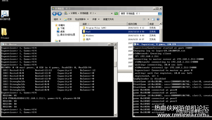The image size is (212, 120).
Task: Click Explorer file list scroll up arrow
Action: [161, 24]
